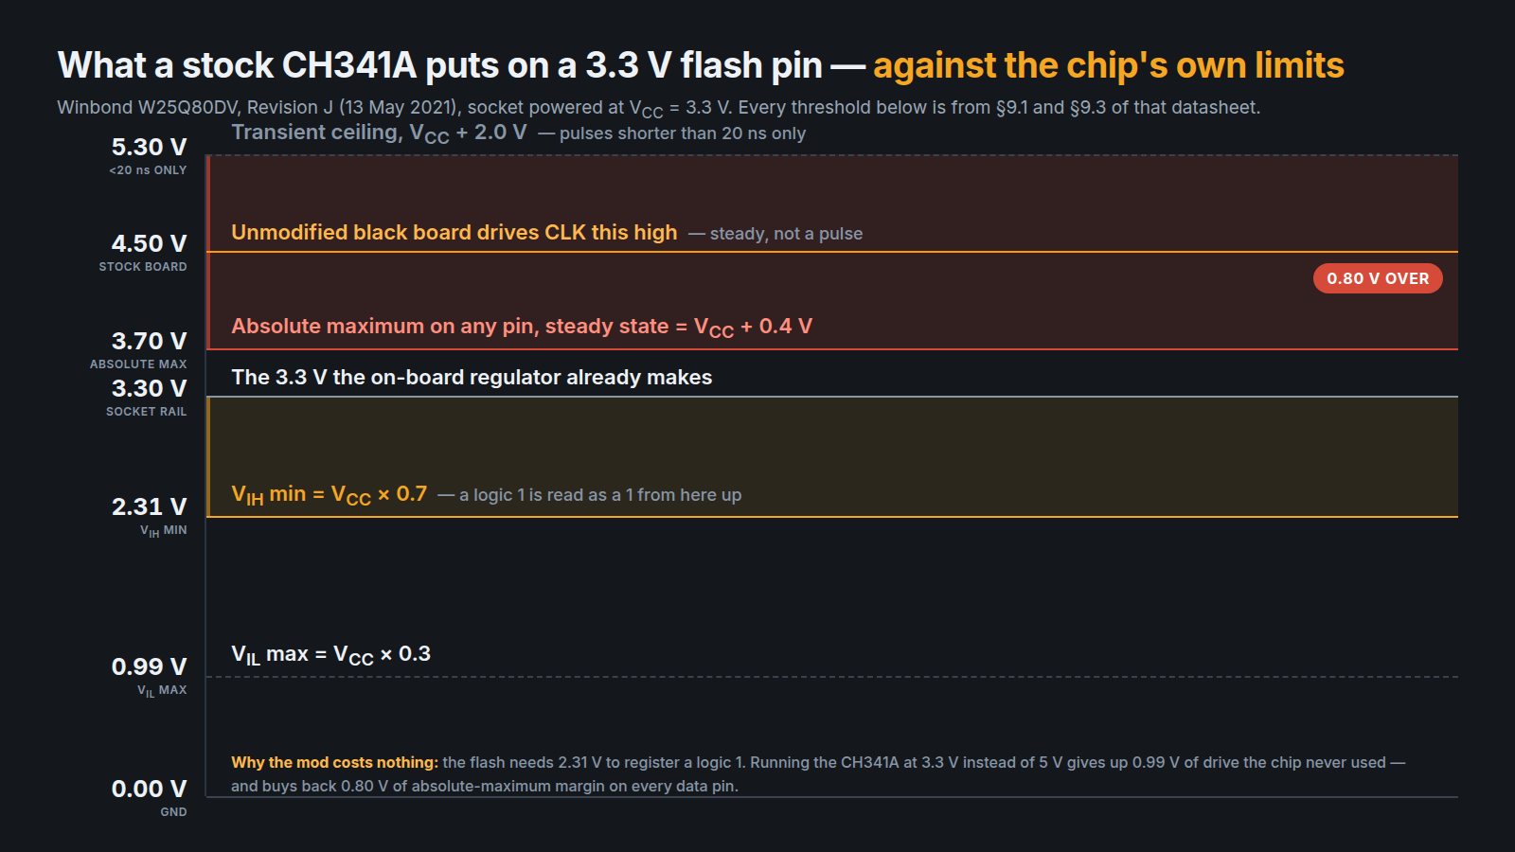Click the Winbond W25Q80DV datasheet subtitle
1515x852 pixels.
click(658, 108)
